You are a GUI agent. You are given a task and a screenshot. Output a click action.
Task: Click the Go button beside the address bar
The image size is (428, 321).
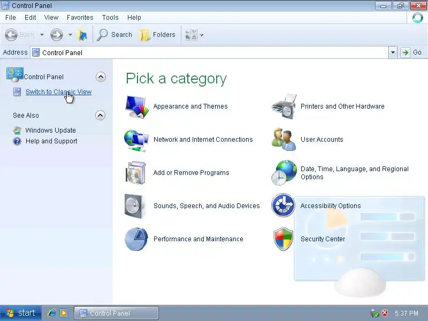tap(412, 52)
